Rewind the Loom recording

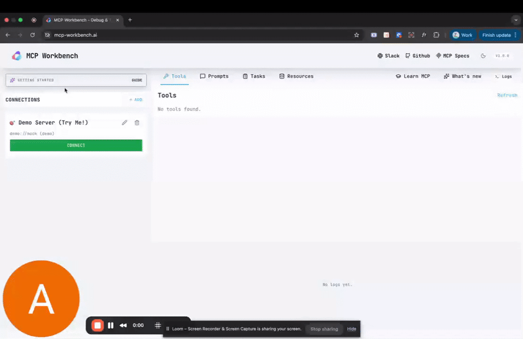[123, 325]
